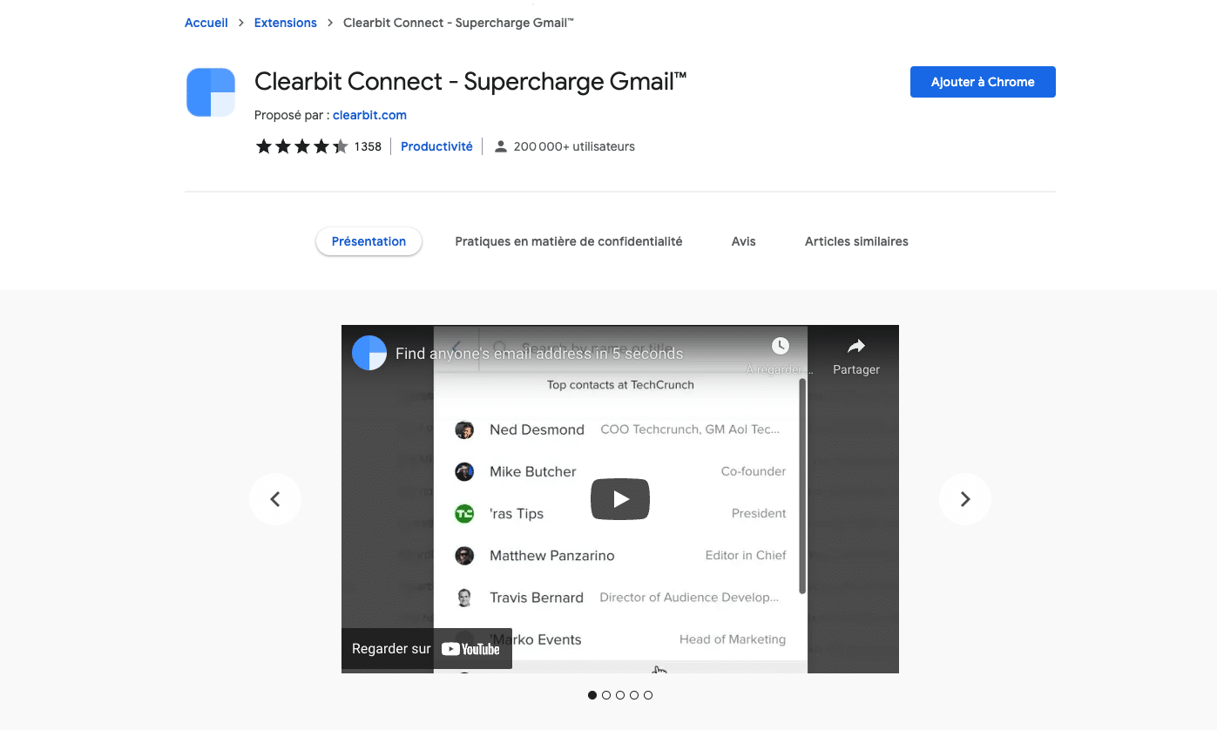Switch to the Avis tab
This screenshot has height=730, width=1217.
(744, 241)
